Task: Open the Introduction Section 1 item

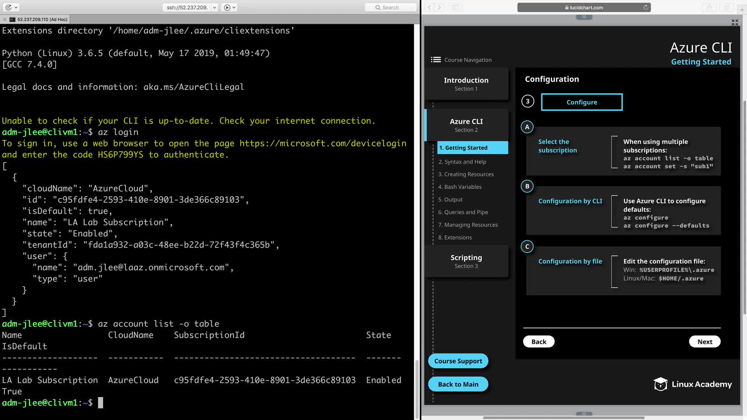Action: coord(466,84)
